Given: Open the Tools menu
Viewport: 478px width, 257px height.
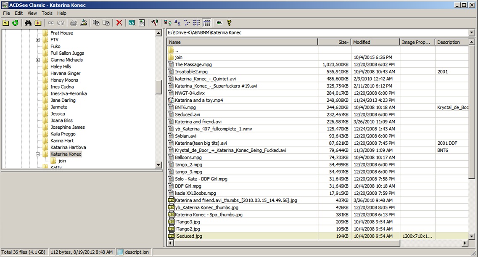Looking at the screenshot, I should click(47, 13).
